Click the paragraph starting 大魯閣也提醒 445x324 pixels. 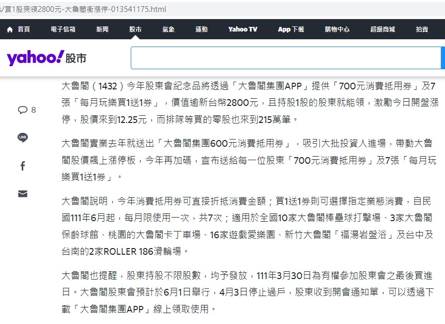click(x=248, y=292)
